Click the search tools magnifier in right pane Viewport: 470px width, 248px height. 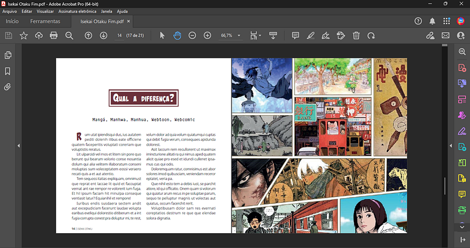click(x=462, y=52)
